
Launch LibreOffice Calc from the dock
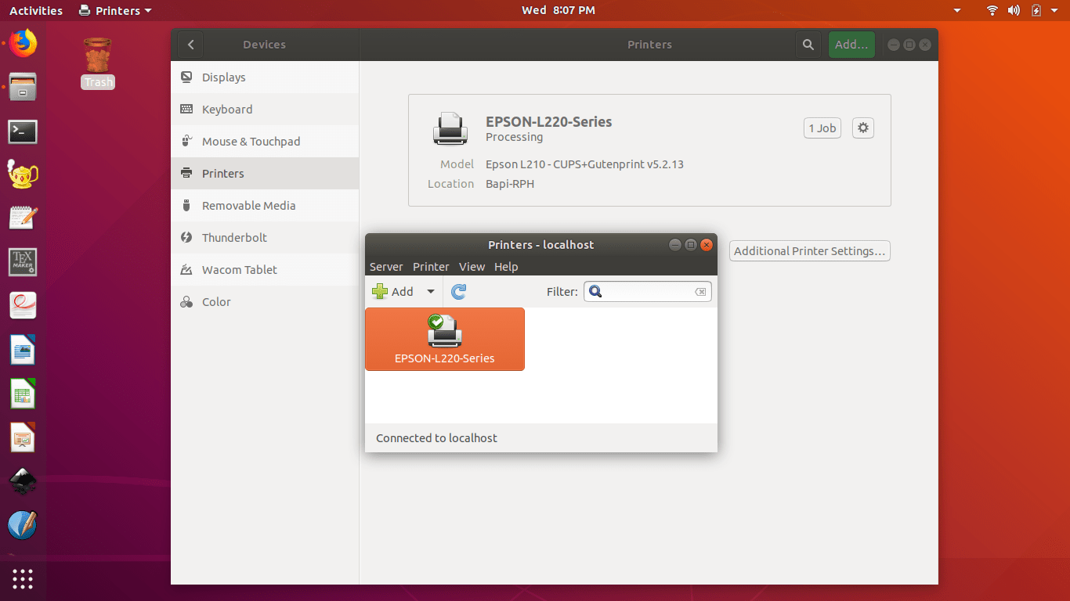click(x=23, y=393)
